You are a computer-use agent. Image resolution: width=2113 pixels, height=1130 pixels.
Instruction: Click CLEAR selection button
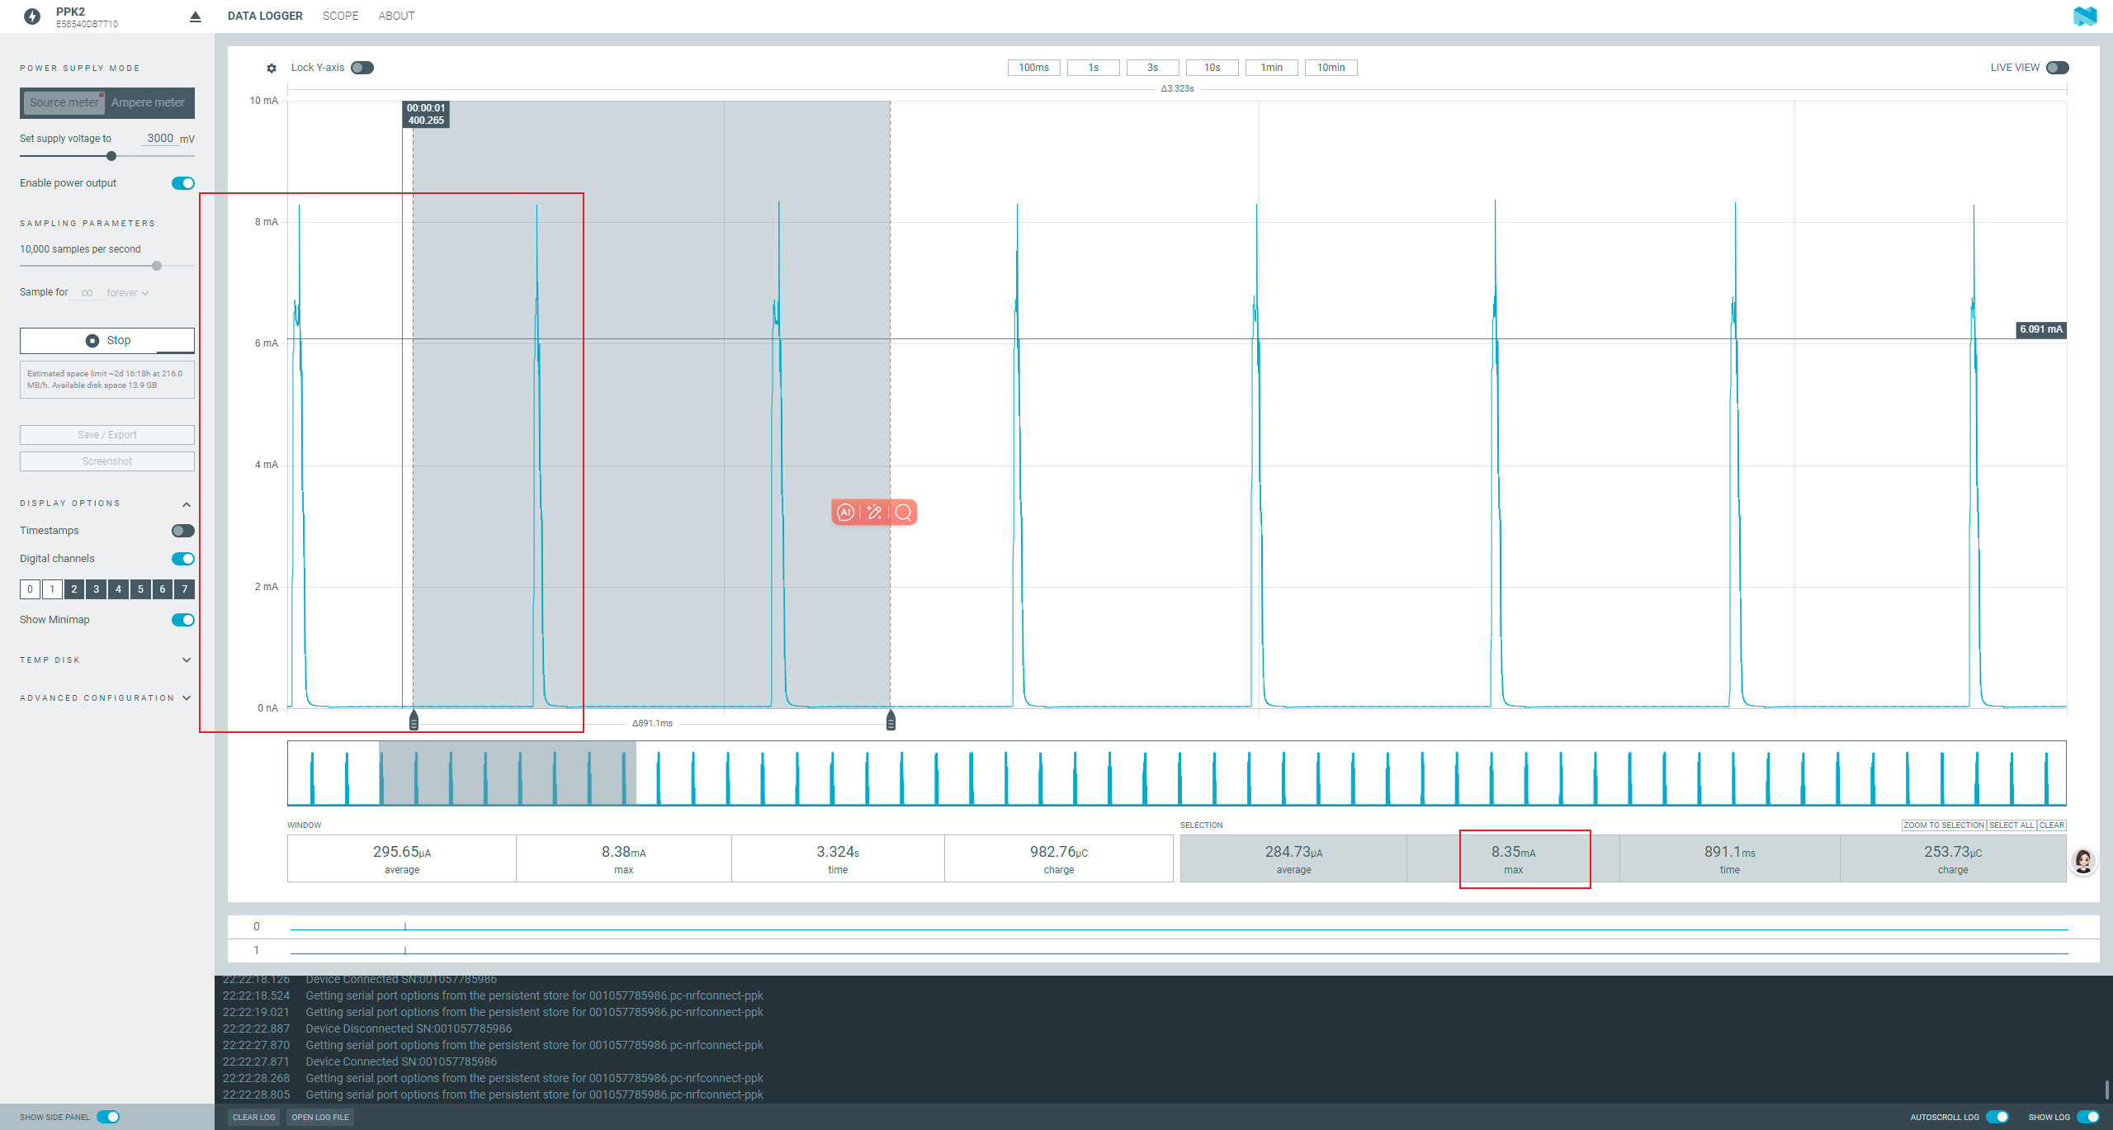point(2052,825)
